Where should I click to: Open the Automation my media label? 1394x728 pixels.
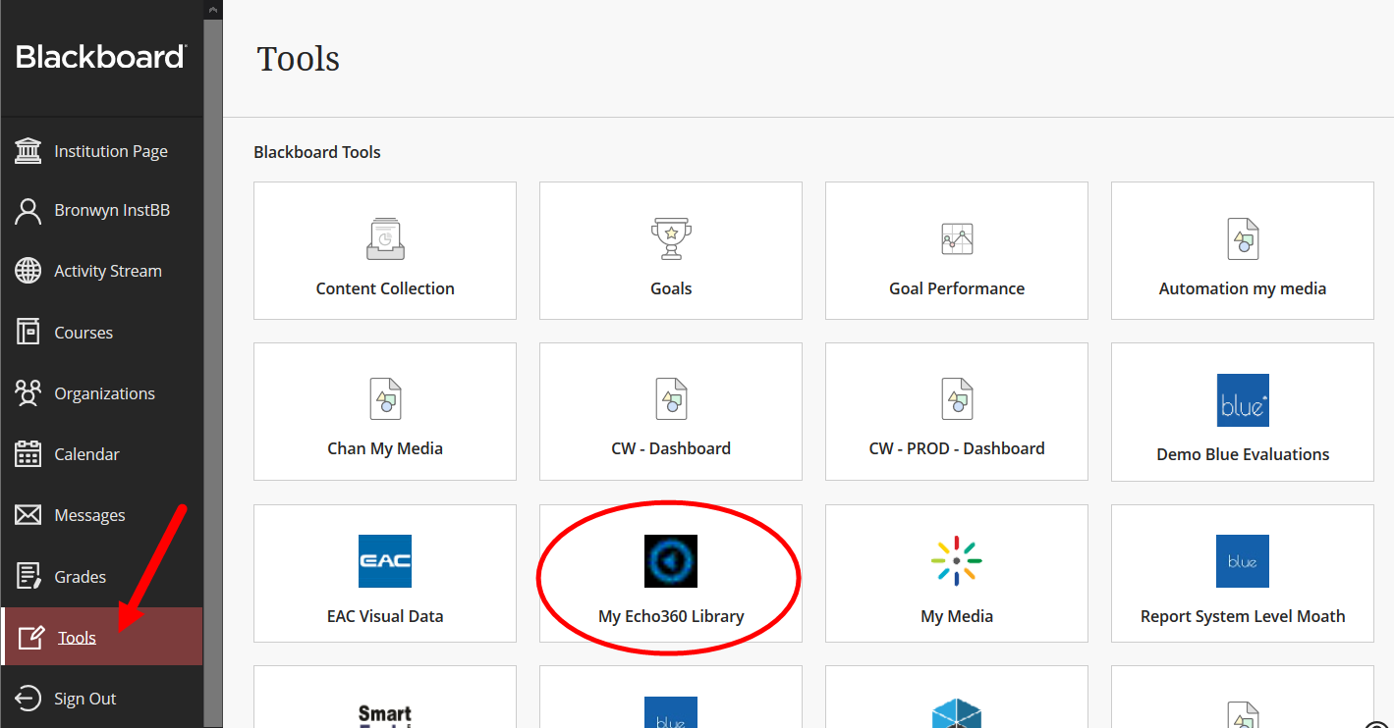[x=1243, y=288]
